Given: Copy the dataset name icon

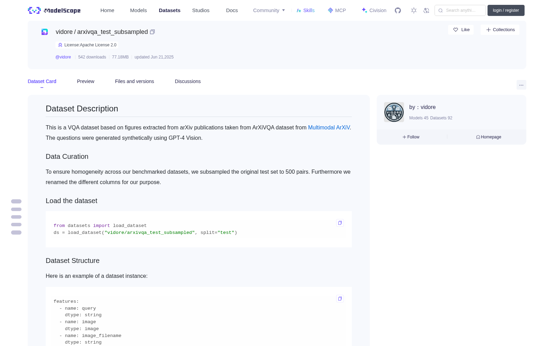Looking at the screenshot, I should point(152,32).
